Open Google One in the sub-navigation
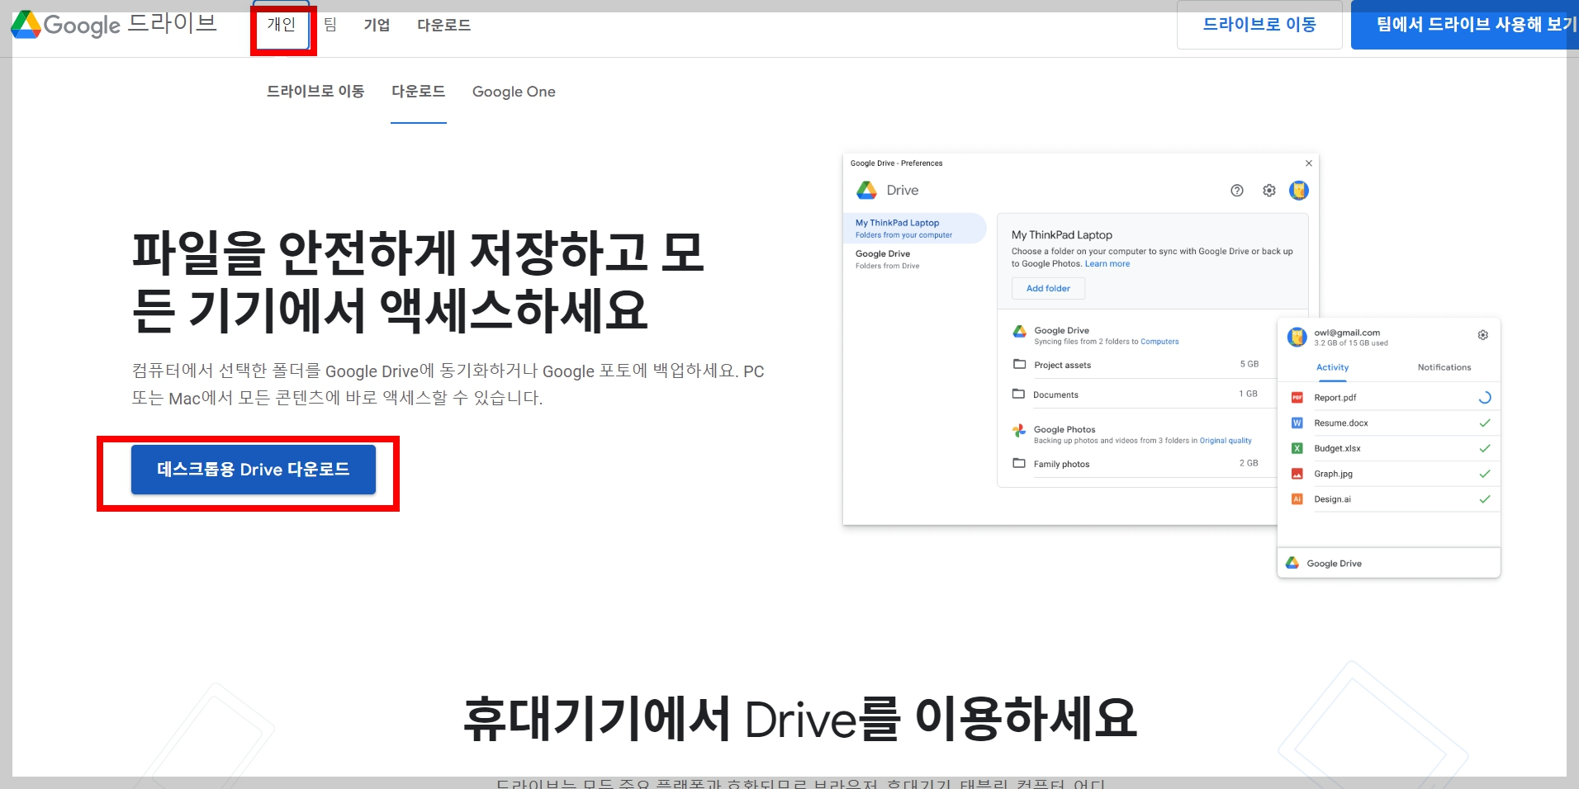The width and height of the screenshot is (1579, 789). pos(514,92)
